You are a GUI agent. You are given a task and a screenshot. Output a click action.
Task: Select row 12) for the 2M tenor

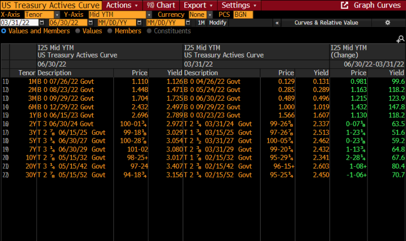[x=203, y=90]
